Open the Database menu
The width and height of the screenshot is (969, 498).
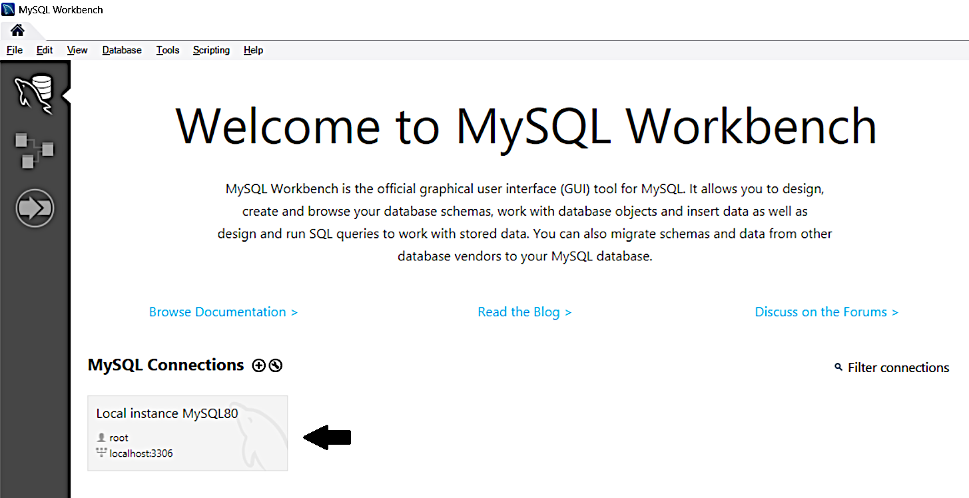(x=122, y=50)
